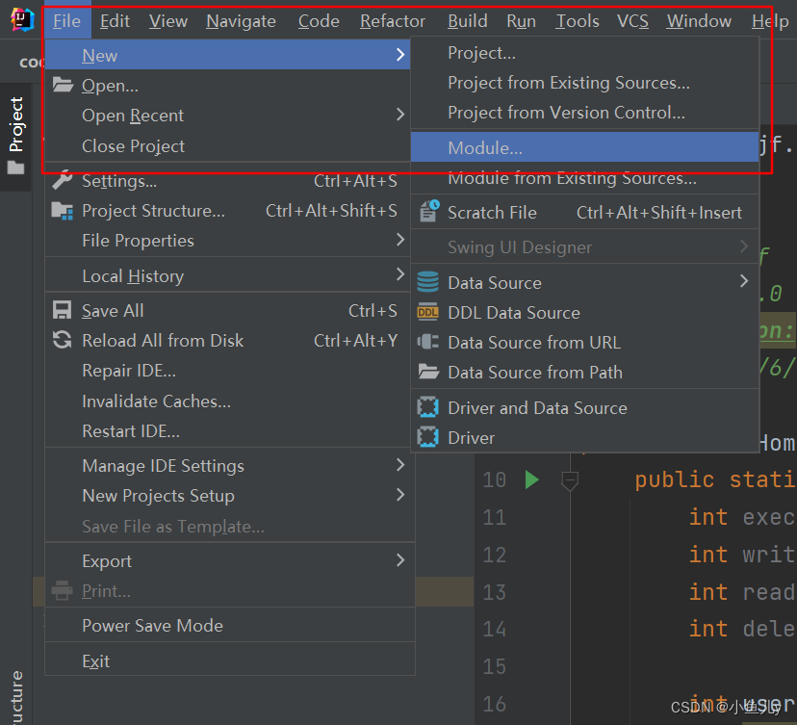Select Scratch File menu entry

point(584,212)
